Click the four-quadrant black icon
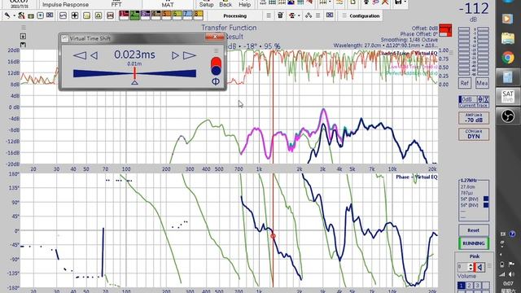521x293 pixels. 75,15
